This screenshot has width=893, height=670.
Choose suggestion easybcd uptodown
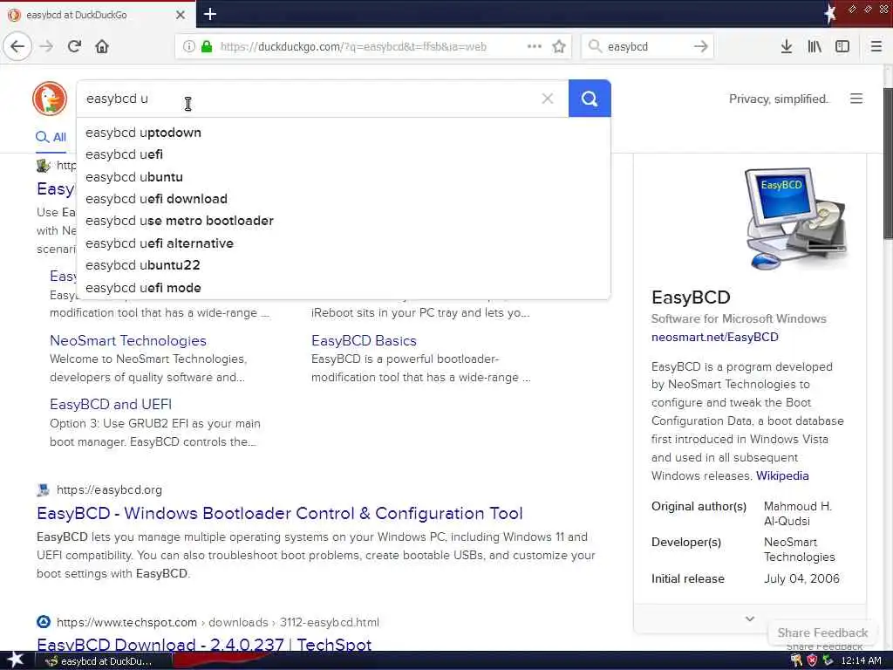344,133
